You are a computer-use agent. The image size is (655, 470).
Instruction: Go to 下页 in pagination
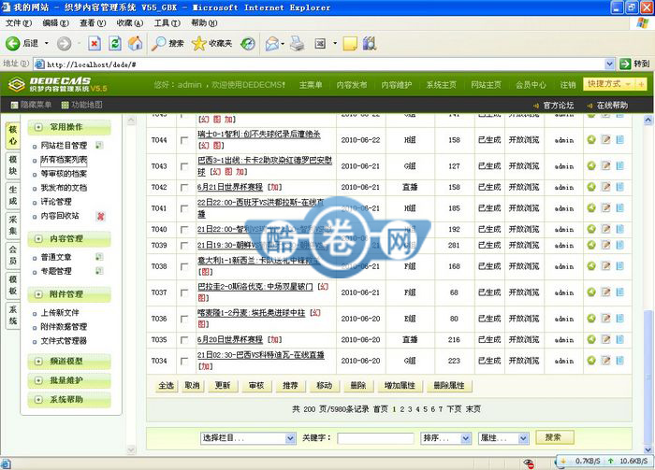tap(454, 409)
